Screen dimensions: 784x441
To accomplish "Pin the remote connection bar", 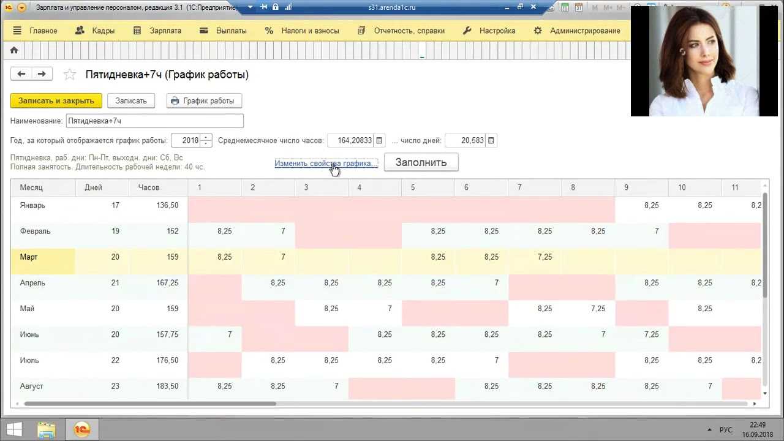I will pyautogui.click(x=264, y=7).
